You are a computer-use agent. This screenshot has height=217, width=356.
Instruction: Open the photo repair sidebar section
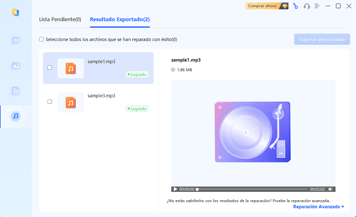coord(16,66)
